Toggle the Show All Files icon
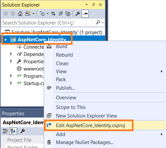The height and width of the screenshot is (148, 166). (x=68, y=14)
